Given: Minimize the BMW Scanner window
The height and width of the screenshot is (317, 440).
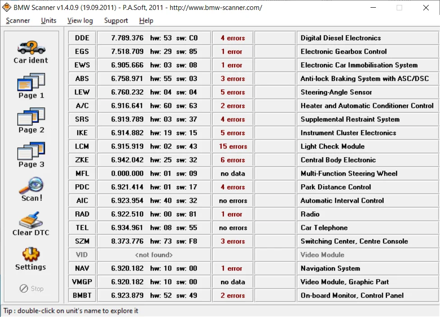Looking at the screenshot, I should 373,8.
